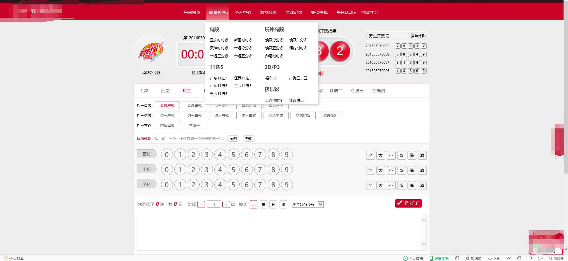The image size is (568, 261).
Task: Open 游戏报表 in navigation
Action: (268, 12)
